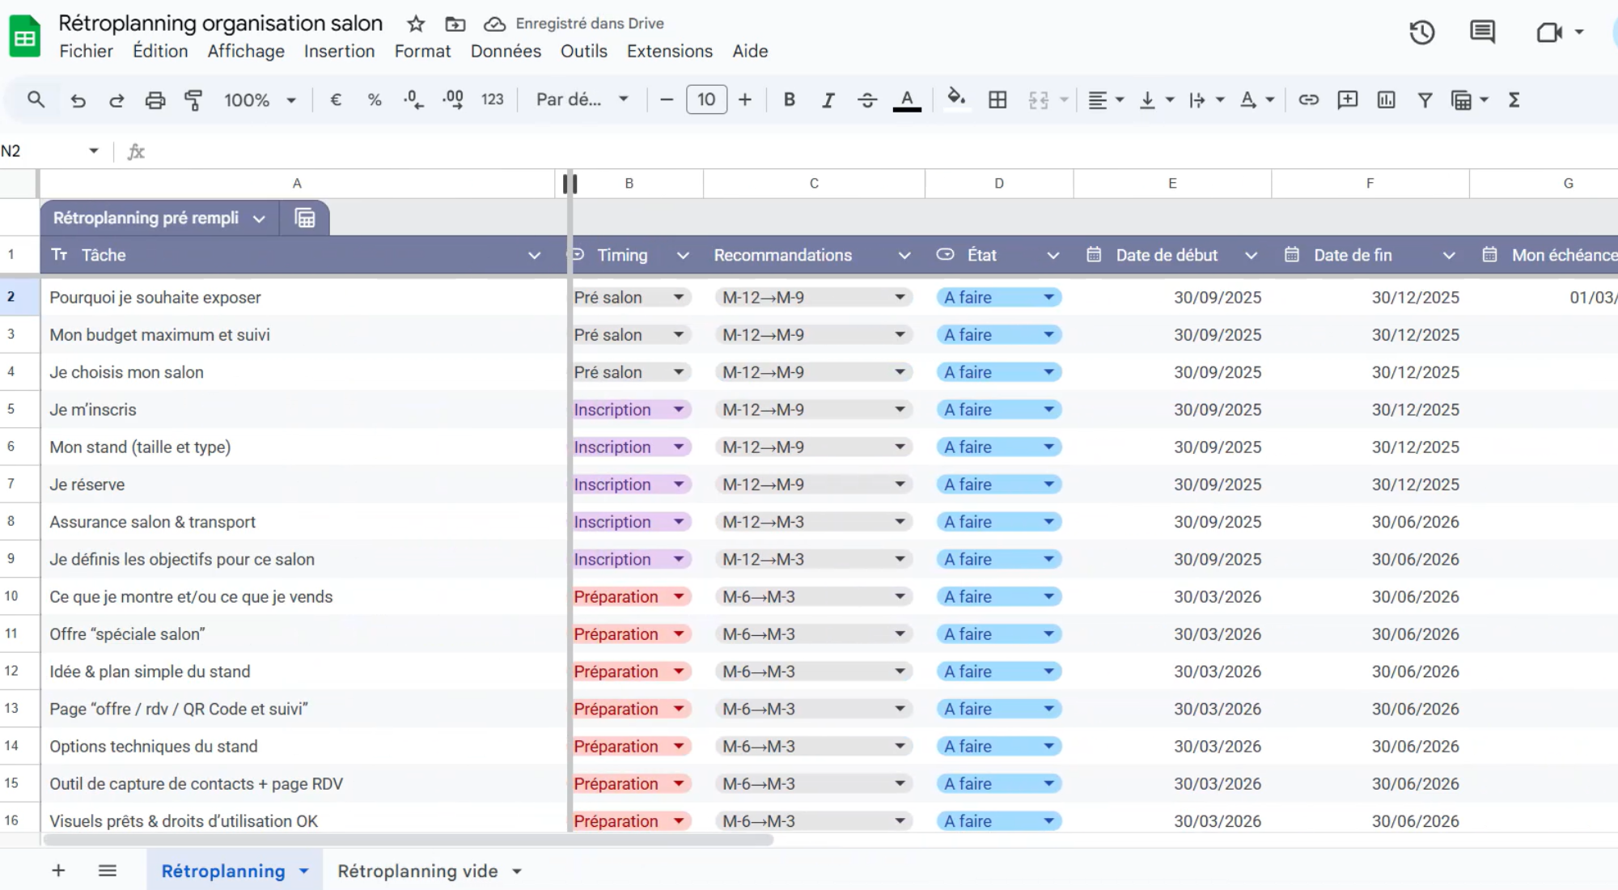Open the Données menu
This screenshot has height=890, width=1618.
(x=506, y=51)
